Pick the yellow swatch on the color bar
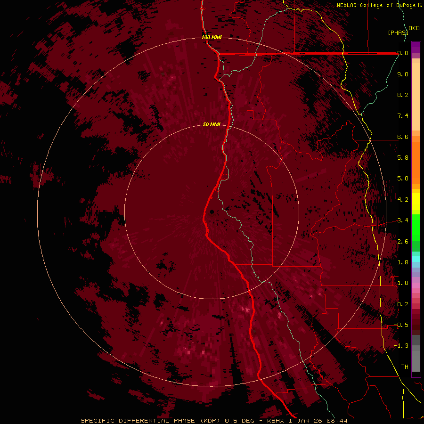This screenshot has width=424, height=424. tap(416, 202)
